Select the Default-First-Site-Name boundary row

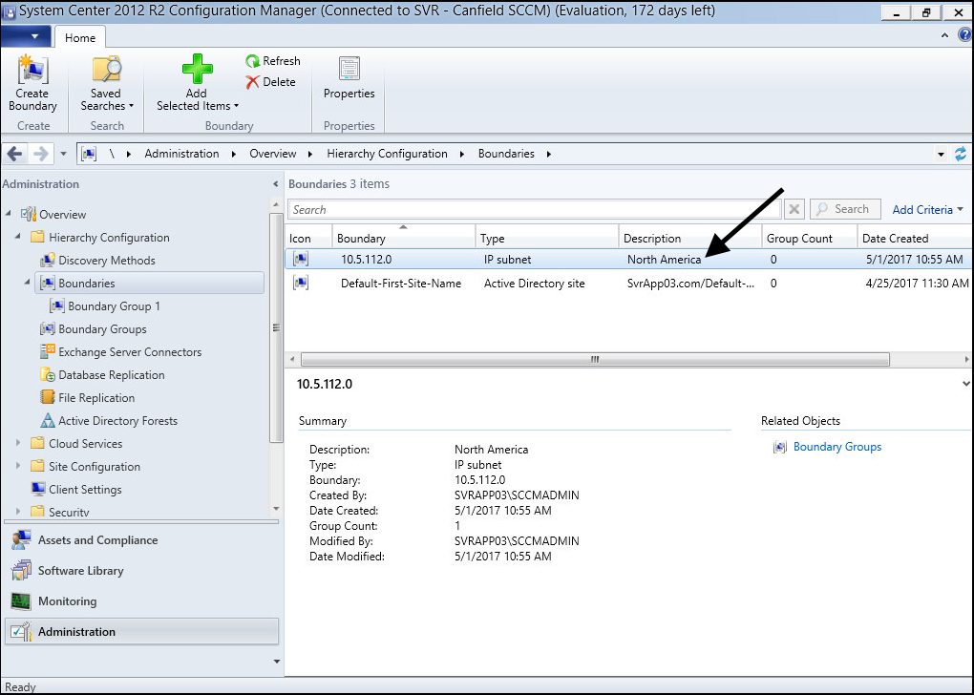coord(628,284)
